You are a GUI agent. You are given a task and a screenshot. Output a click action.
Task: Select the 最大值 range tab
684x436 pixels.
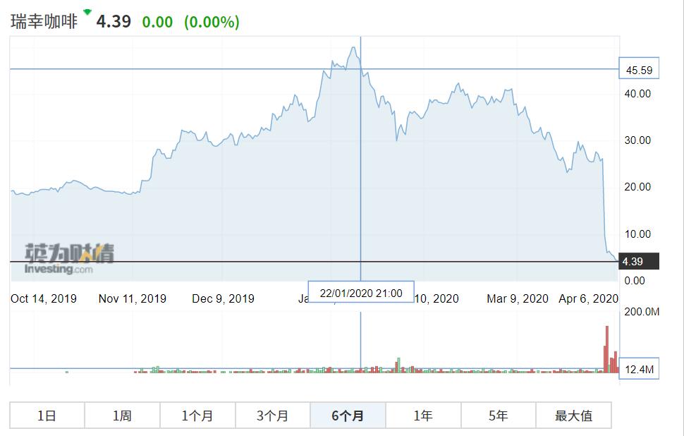(x=573, y=416)
